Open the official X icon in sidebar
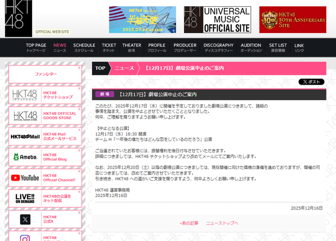Image resolution: width=336 pixels, height=241 pixels. point(25,220)
